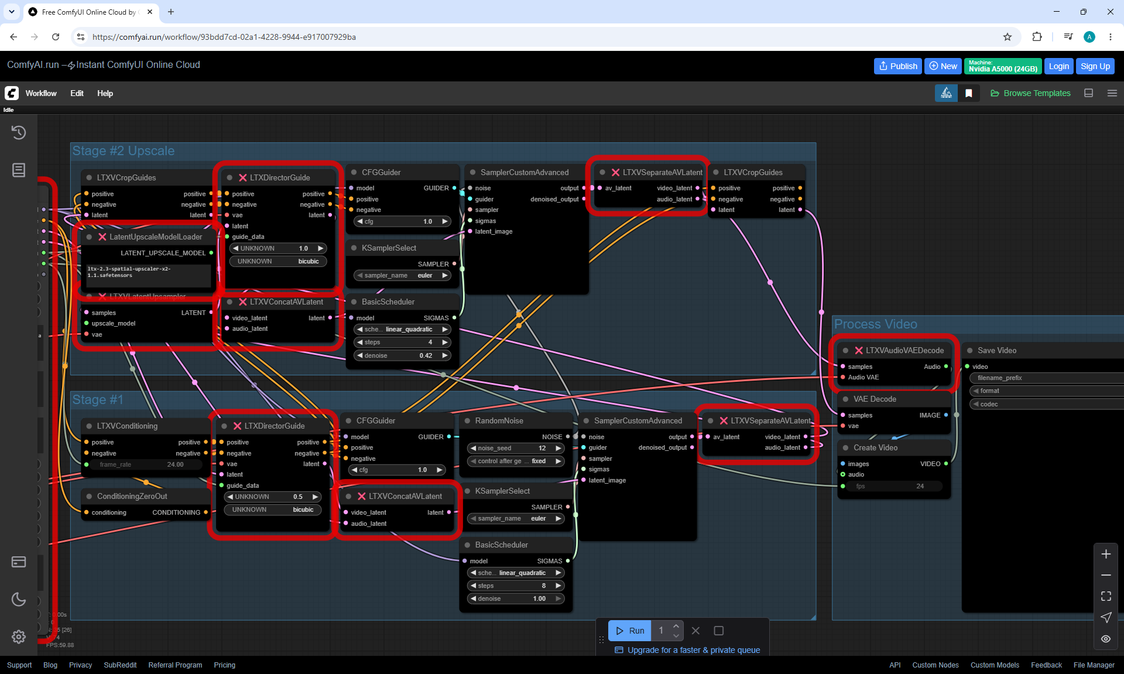Screen dimensions: 1124x674
Task: Open the sidebar card panel icon
Action: pyautogui.click(x=19, y=562)
